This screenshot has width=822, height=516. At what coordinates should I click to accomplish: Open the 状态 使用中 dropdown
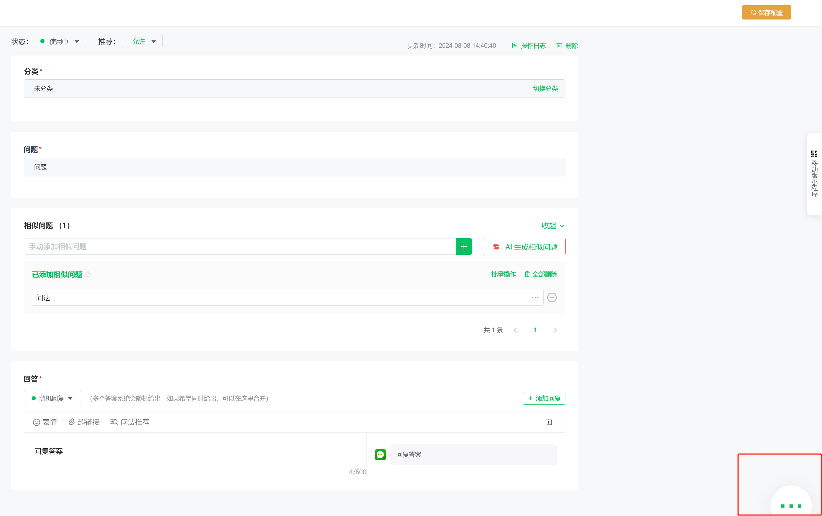[60, 41]
